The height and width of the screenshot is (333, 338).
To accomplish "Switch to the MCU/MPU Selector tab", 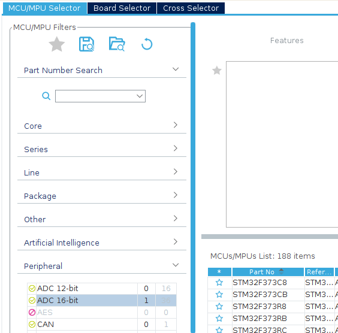I will pos(44,8).
